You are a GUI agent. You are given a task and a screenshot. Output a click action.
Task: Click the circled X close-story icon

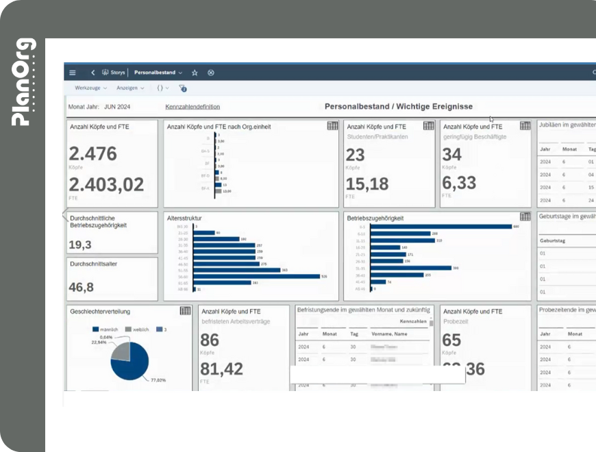pyautogui.click(x=211, y=73)
